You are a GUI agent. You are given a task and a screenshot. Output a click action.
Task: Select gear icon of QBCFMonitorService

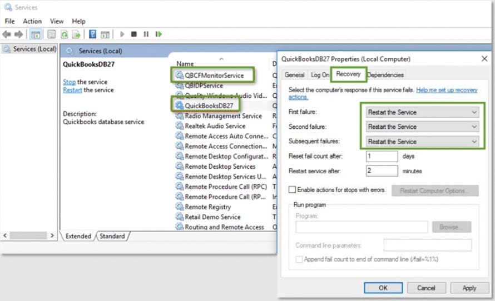coord(179,75)
